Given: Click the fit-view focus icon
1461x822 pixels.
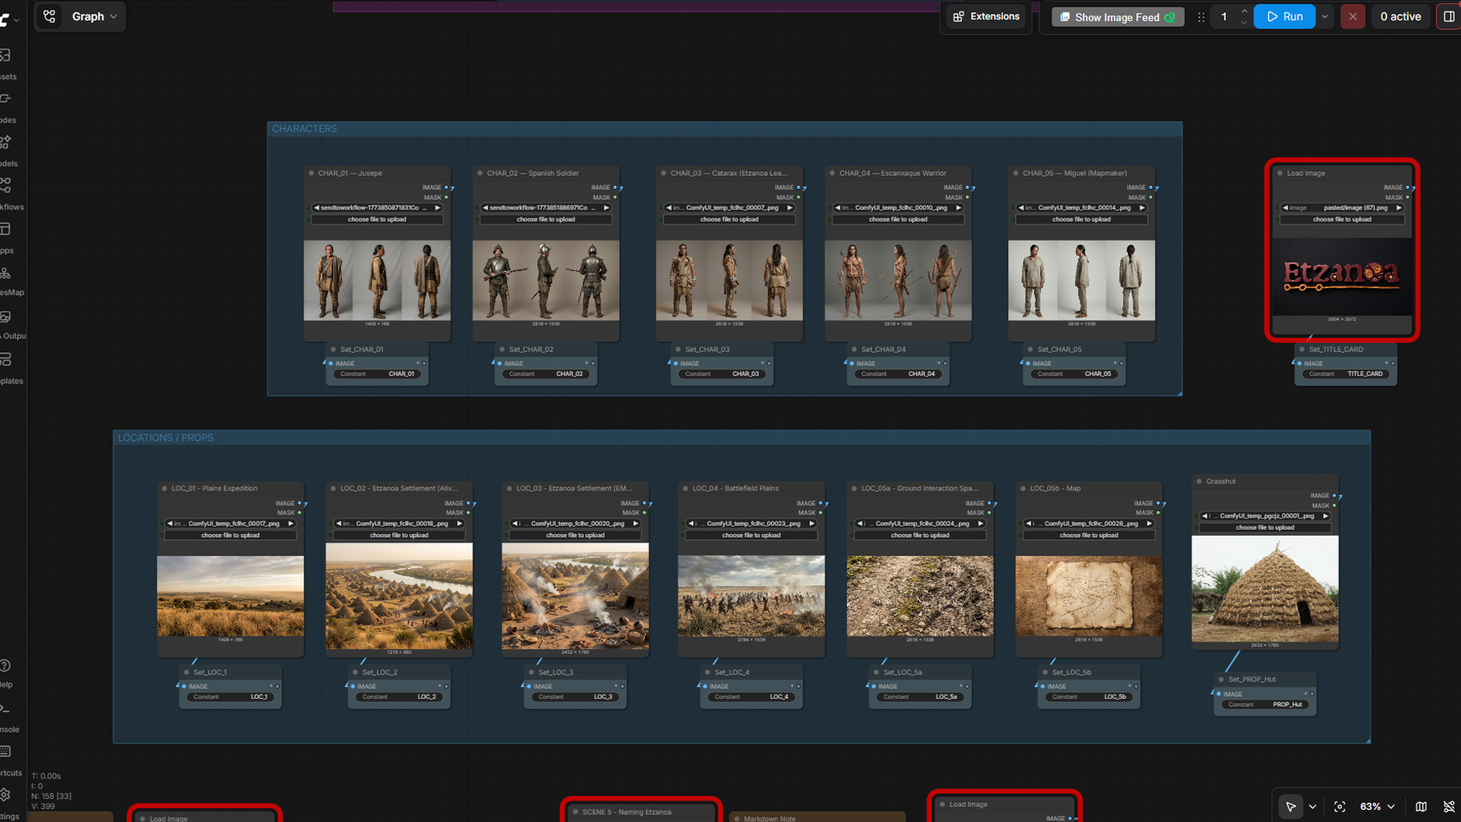Looking at the screenshot, I should point(1340,806).
